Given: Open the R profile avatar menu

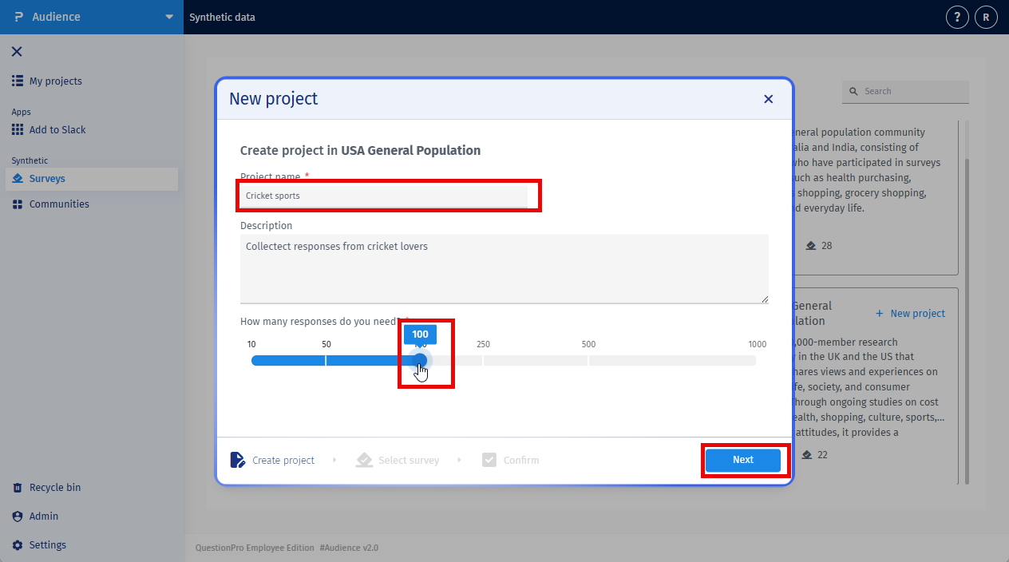Looking at the screenshot, I should 985,16.
